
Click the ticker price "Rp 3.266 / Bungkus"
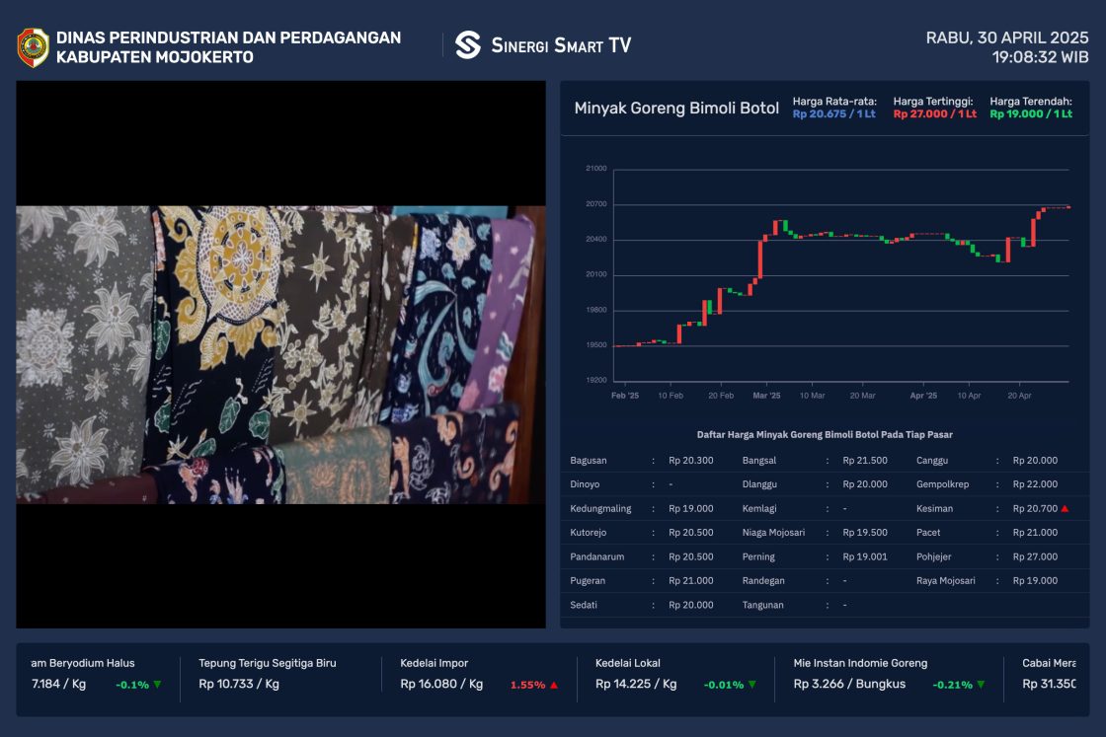click(x=849, y=684)
